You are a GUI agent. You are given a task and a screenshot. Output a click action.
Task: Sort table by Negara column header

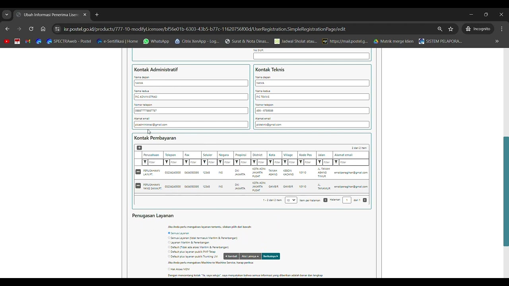click(x=223, y=155)
